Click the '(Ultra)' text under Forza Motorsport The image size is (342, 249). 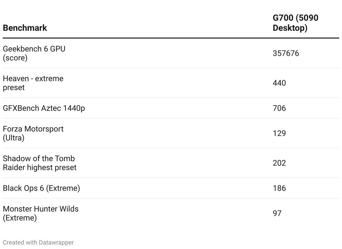(x=13, y=138)
